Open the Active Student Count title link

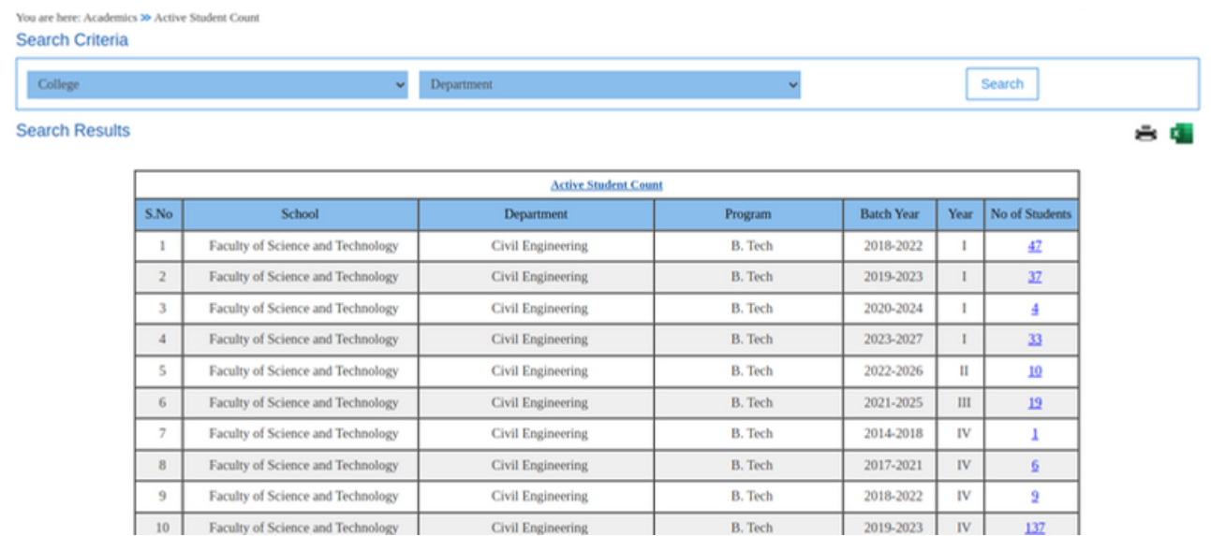pyautogui.click(x=606, y=185)
